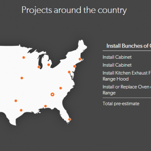Viewport: 151px width, 151px height.
Task: Click the orange dot in southwest Texas
Action: (21, 110)
